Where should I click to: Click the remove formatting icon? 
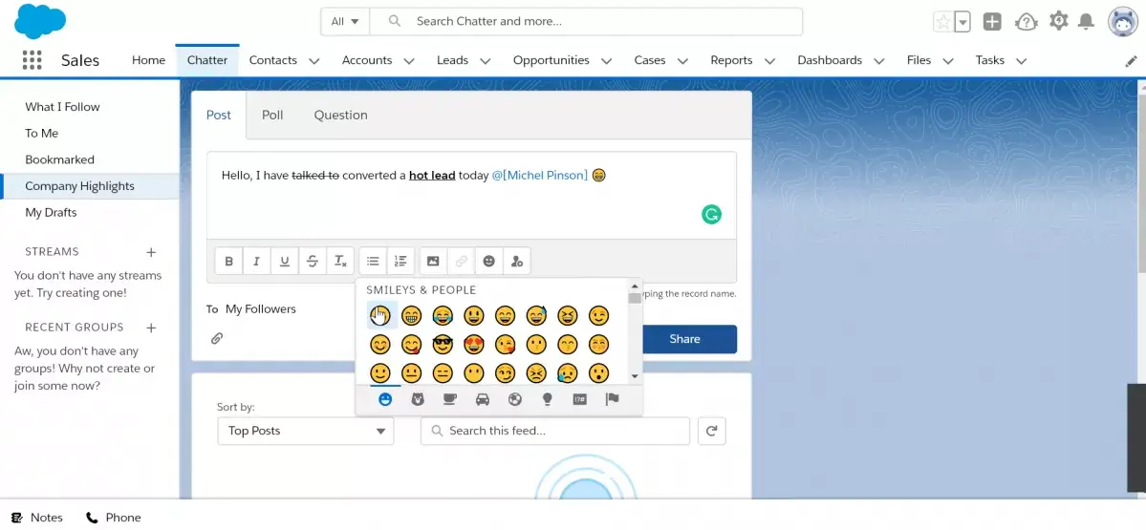pos(340,261)
